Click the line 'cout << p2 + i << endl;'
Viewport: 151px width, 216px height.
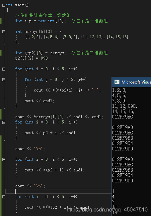point(51,133)
